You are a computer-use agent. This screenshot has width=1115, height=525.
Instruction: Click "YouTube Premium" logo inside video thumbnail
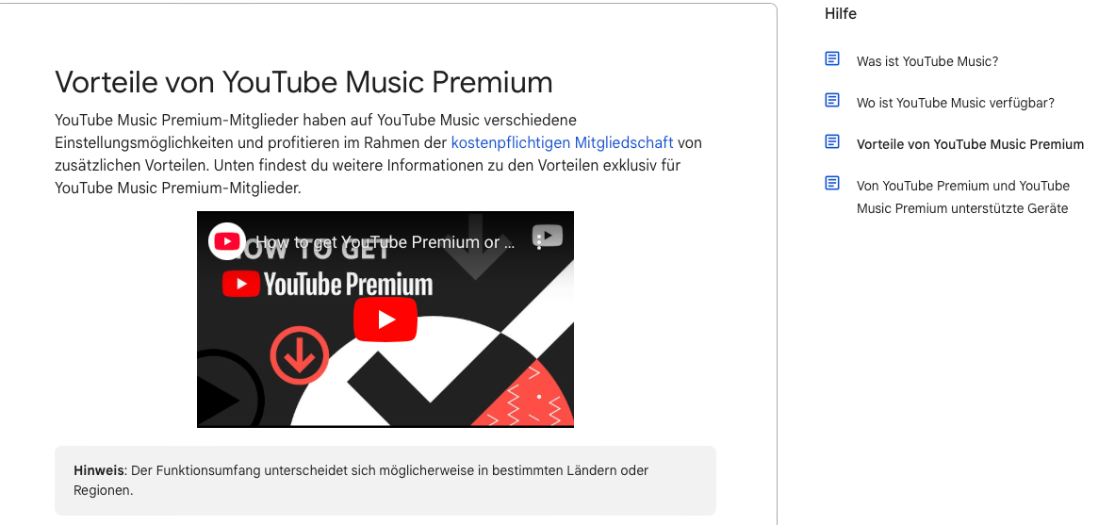328,285
